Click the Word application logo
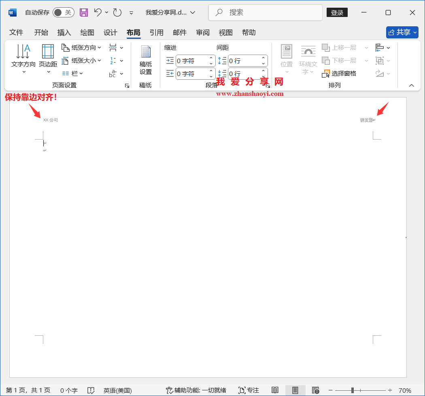The height and width of the screenshot is (396, 425). click(13, 13)
